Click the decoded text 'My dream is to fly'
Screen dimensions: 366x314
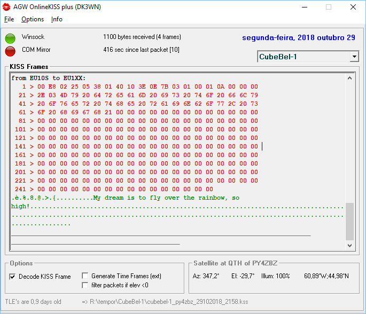pos(127,198)
